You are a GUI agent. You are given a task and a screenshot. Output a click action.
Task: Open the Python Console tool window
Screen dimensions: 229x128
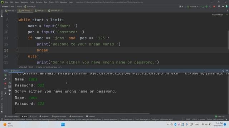pyautogui.click(x=76, y=117)
